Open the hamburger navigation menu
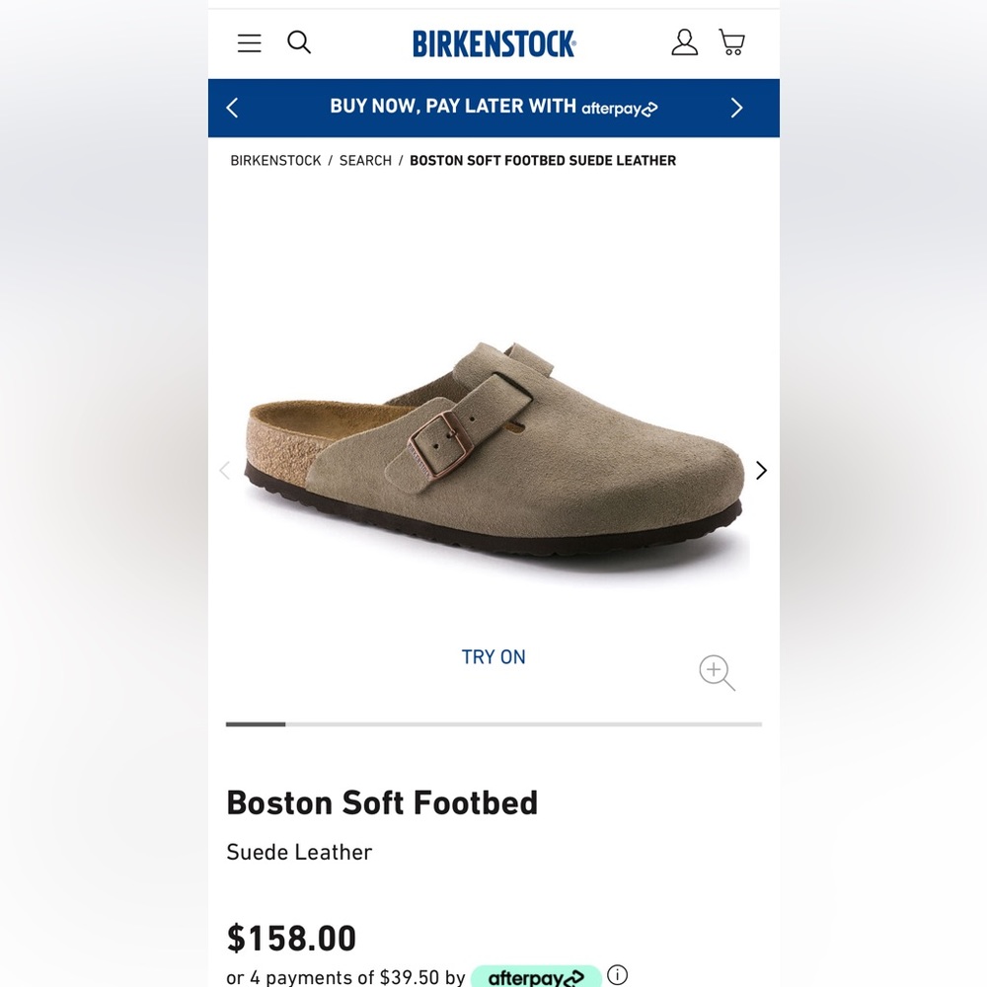The width and height of the screenshot is (987, 987). [x=249, y=42]
